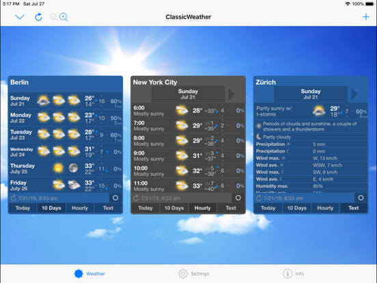
Task: Open the Settings tab in the bottom bar
Action: point(193,273)
